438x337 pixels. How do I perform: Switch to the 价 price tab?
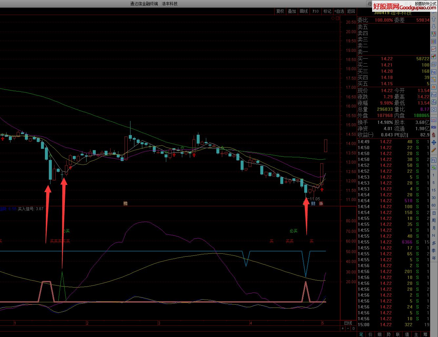(x=370, y=334)
